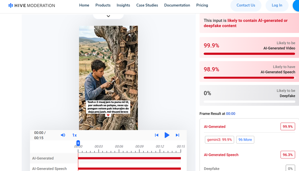Expand the 96 More models list

click(x=245, y=140)
